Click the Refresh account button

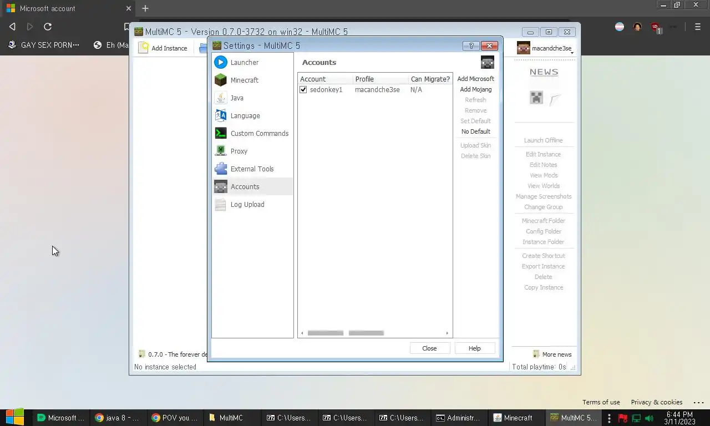(x=475, y=100)
